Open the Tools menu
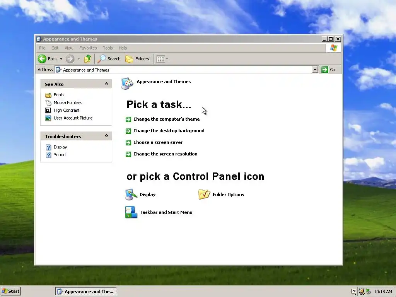 (108, 48)
